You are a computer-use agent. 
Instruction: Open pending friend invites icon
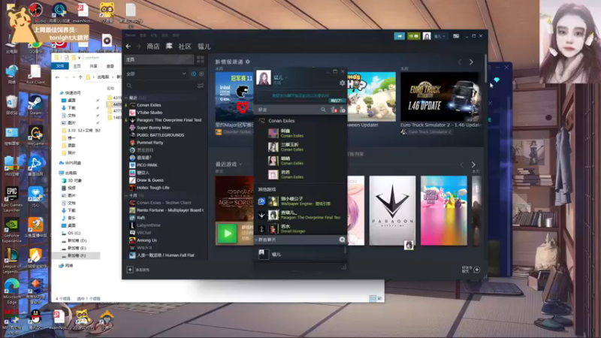(x=334, y=110)
